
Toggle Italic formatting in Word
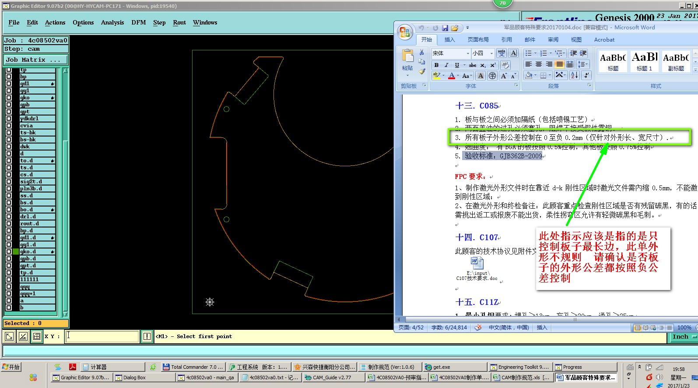point(446,65)
